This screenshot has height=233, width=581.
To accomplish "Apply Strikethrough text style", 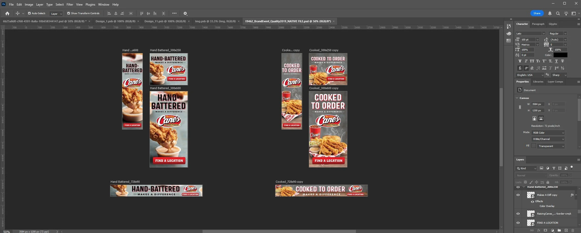I will 563,61.
